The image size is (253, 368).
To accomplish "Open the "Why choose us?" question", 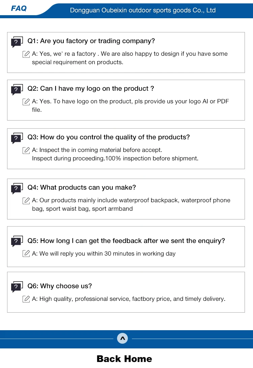I will click(60, 286).
